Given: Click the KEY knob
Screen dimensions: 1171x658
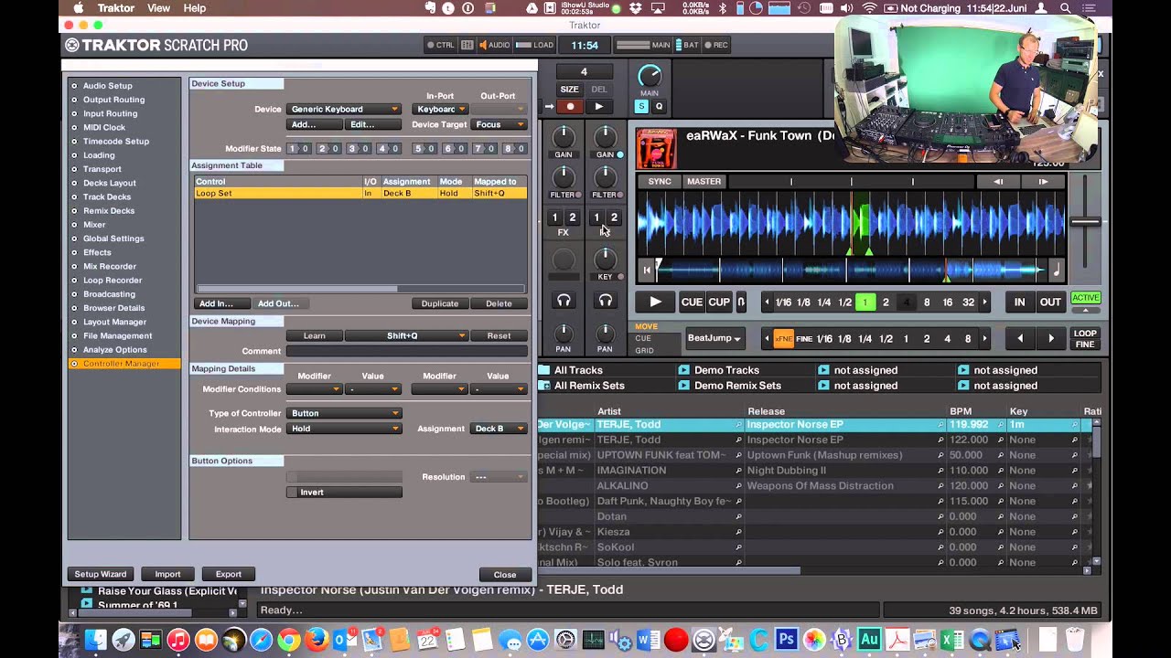Looking at the screenshot, I should pyautogui.click(x=605, y=259).
